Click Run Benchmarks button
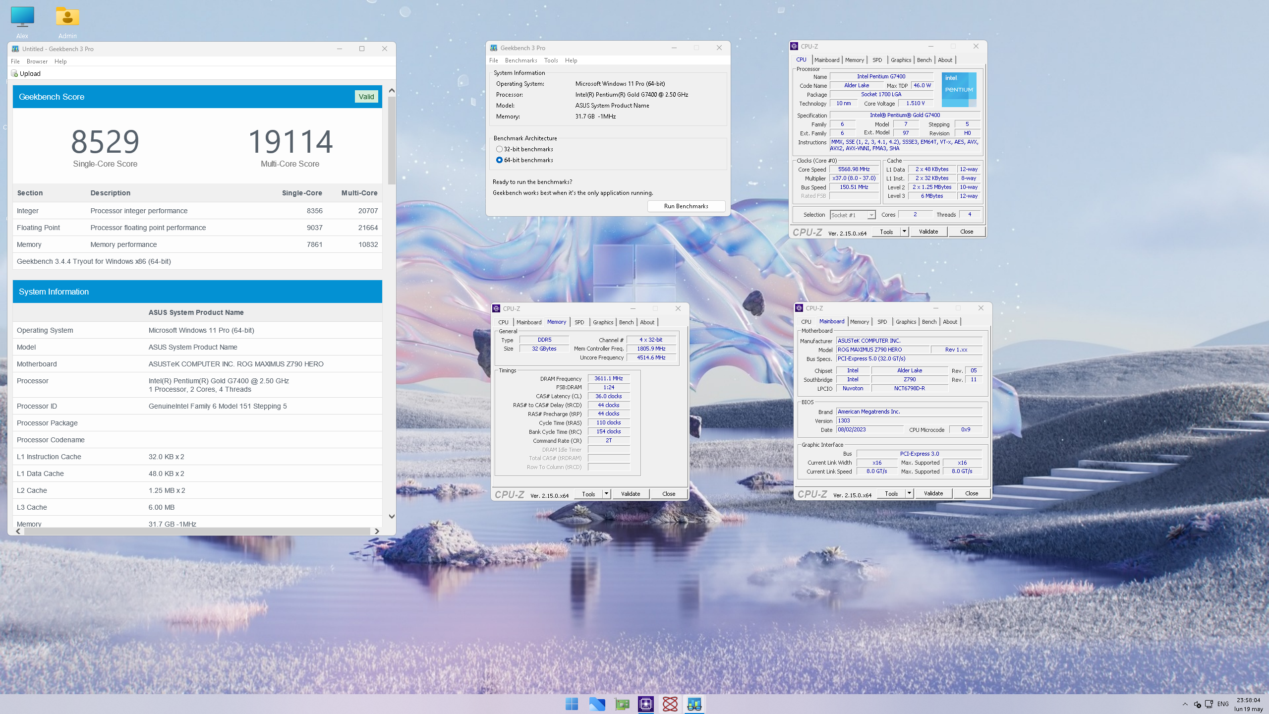 [x=686, y=206]
